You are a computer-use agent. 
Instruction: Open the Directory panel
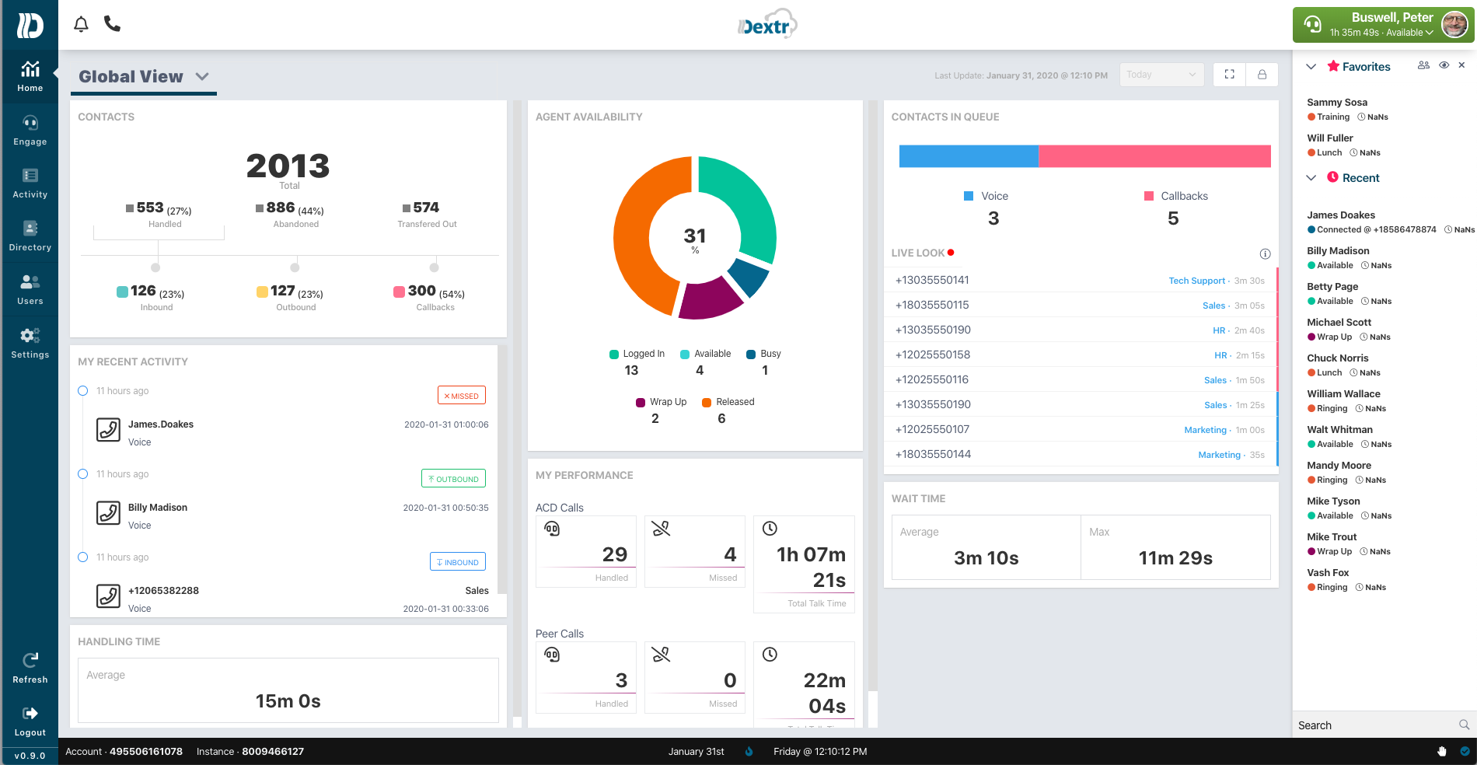tap(30, 234)
